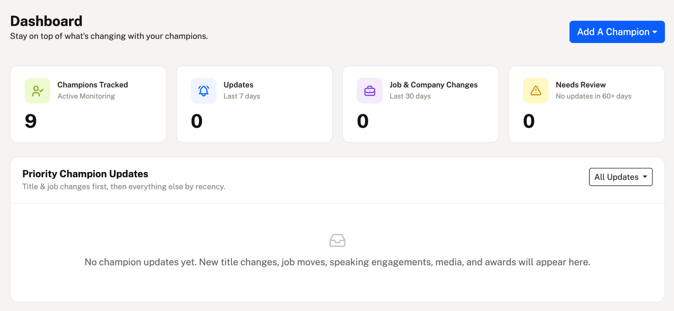Click the 'Title & job changes first' description
Viewport: 674px width, 311px height.
(x=124, y=186)
